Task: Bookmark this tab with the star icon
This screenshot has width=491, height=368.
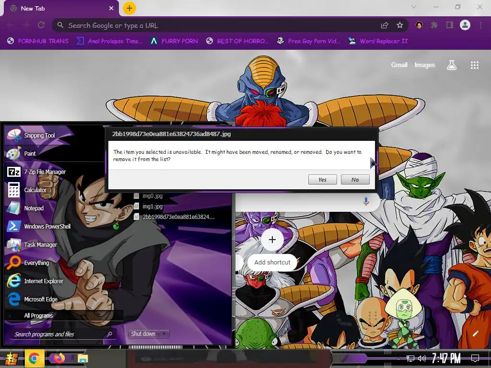Action: click(400, 25)
